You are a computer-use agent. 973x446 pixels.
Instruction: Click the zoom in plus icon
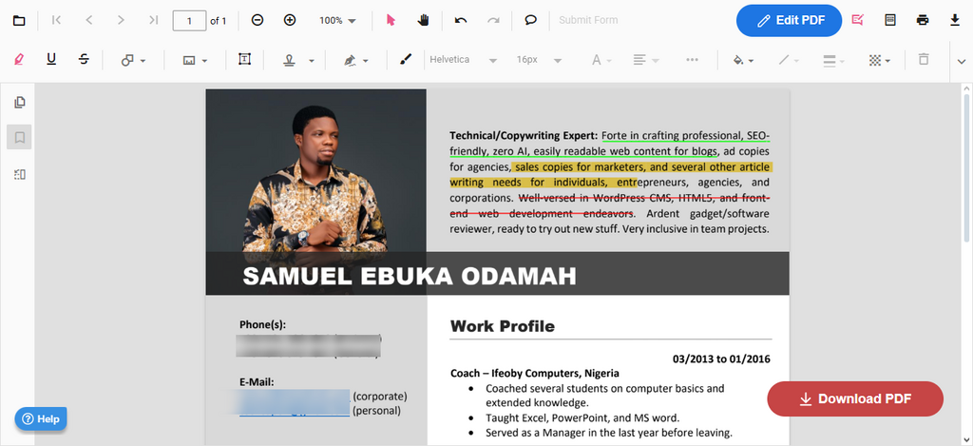point(290,20)
